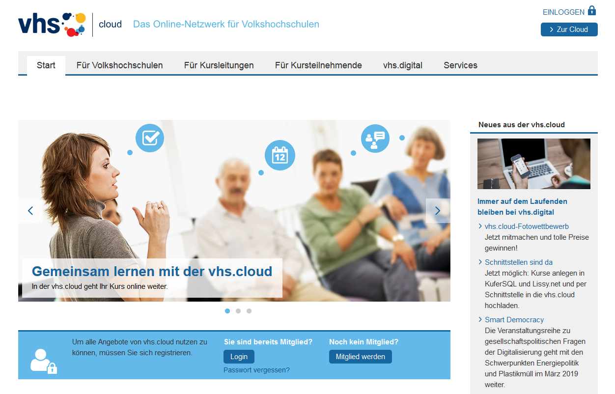Click the user with lock icon

44,361
